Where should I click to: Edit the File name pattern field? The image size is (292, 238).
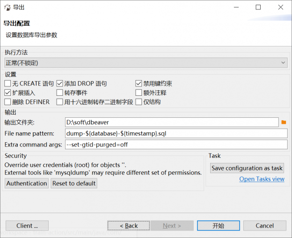point(176,134)
